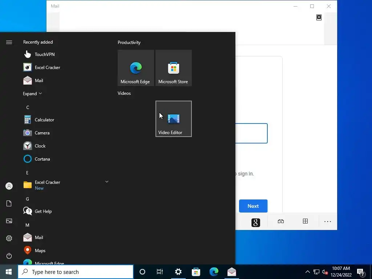This screenshot has width=372, height=279.
Task: Open Microsoft Edge from the taskbar
Action: click(x=214, y=272)
